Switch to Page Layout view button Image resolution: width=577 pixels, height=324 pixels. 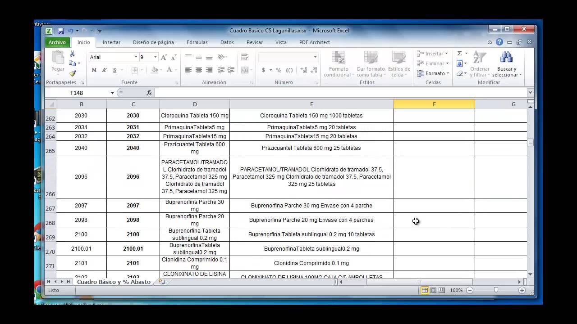pyautogui.click(x=433, y=291)
